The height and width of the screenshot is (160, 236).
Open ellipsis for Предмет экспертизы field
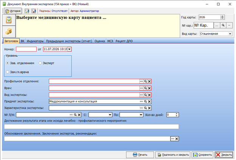click(x=141, y=101)
